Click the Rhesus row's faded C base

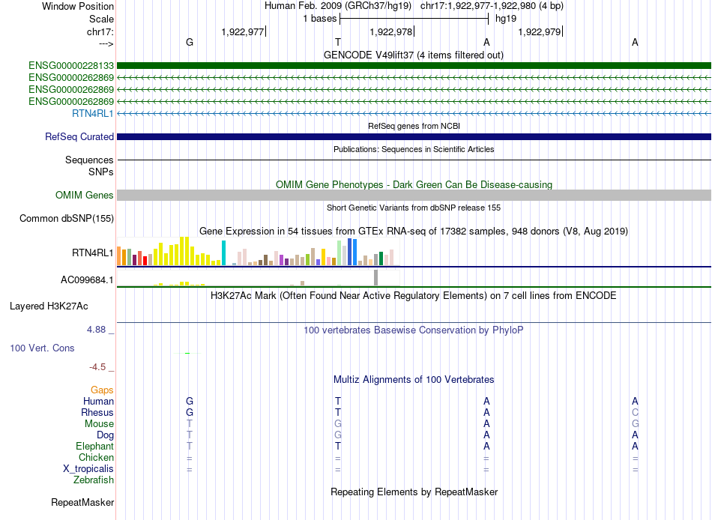click(x=635, y=412)
